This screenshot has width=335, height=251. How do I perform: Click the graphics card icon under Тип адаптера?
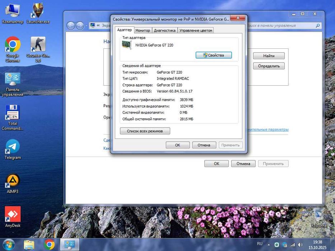click(126, 45)
